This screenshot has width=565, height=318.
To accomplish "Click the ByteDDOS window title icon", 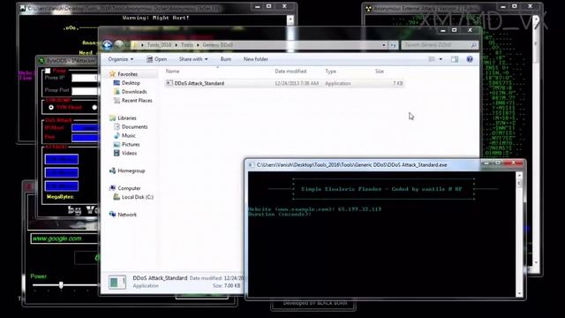I will coord(41,61).
